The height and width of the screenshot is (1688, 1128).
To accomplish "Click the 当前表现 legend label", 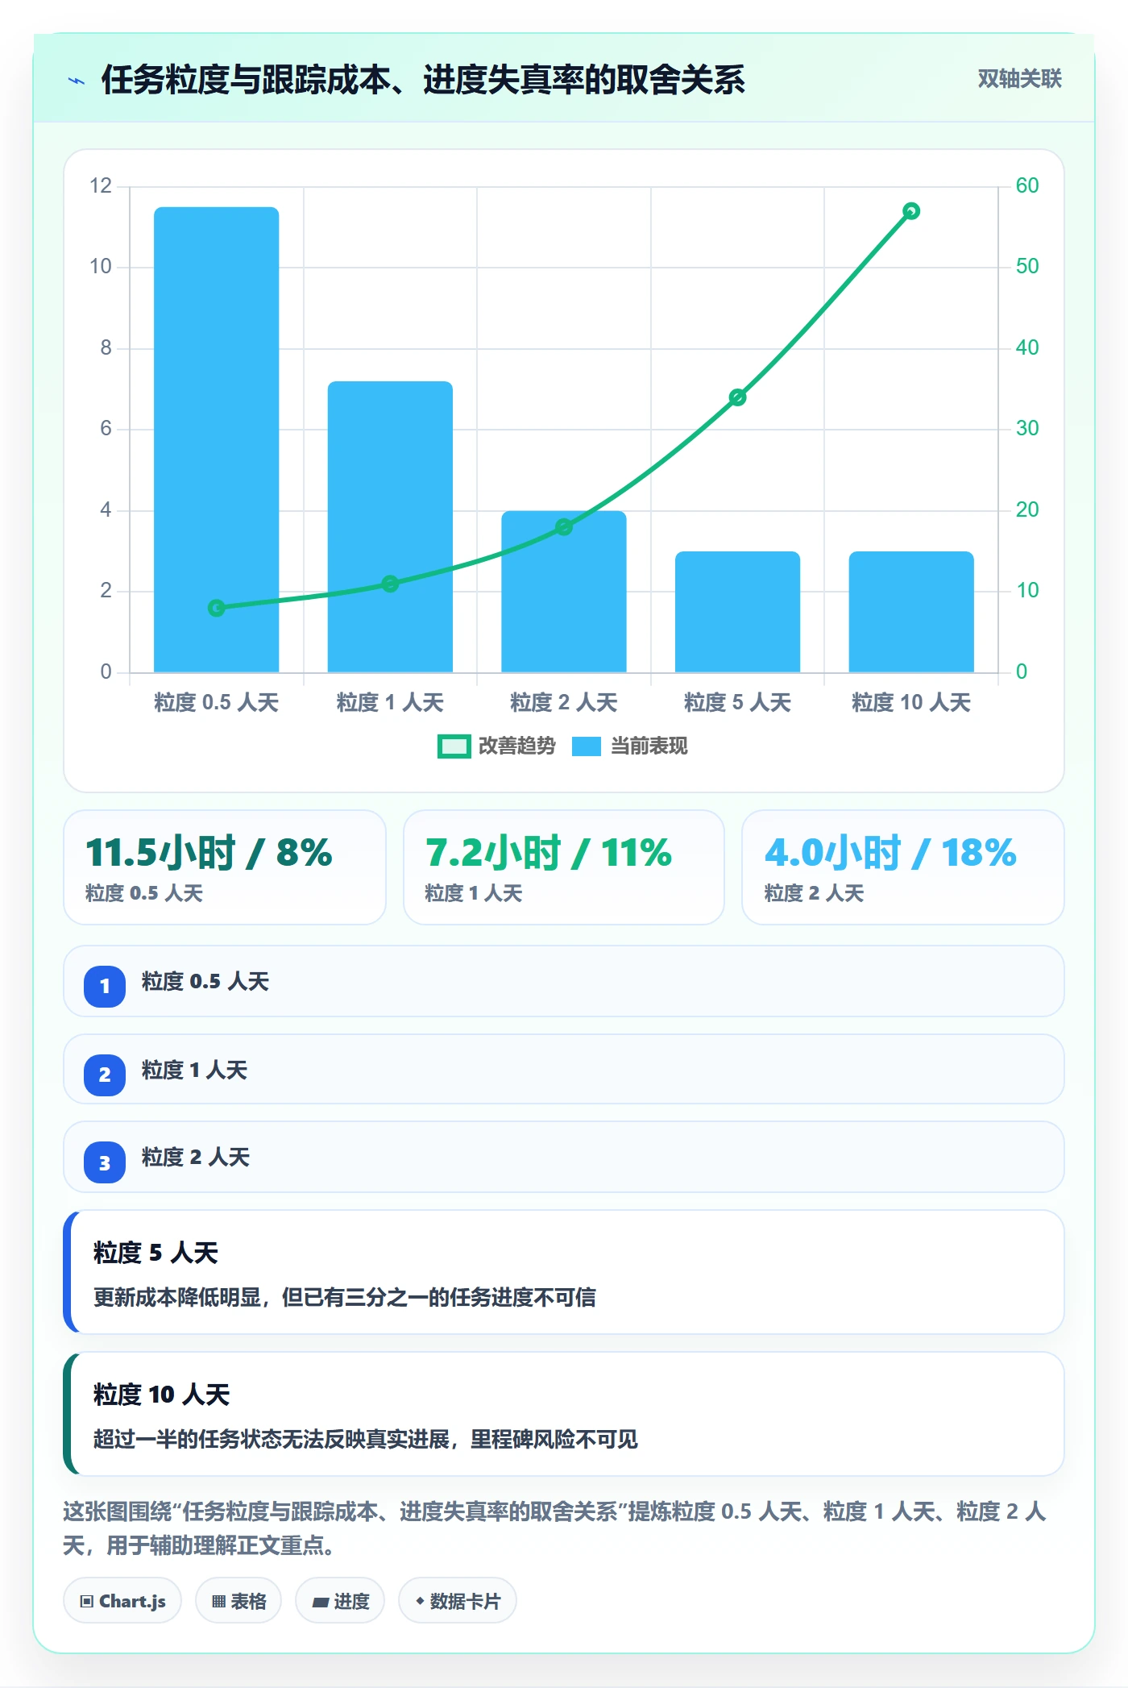I will 649,746.
